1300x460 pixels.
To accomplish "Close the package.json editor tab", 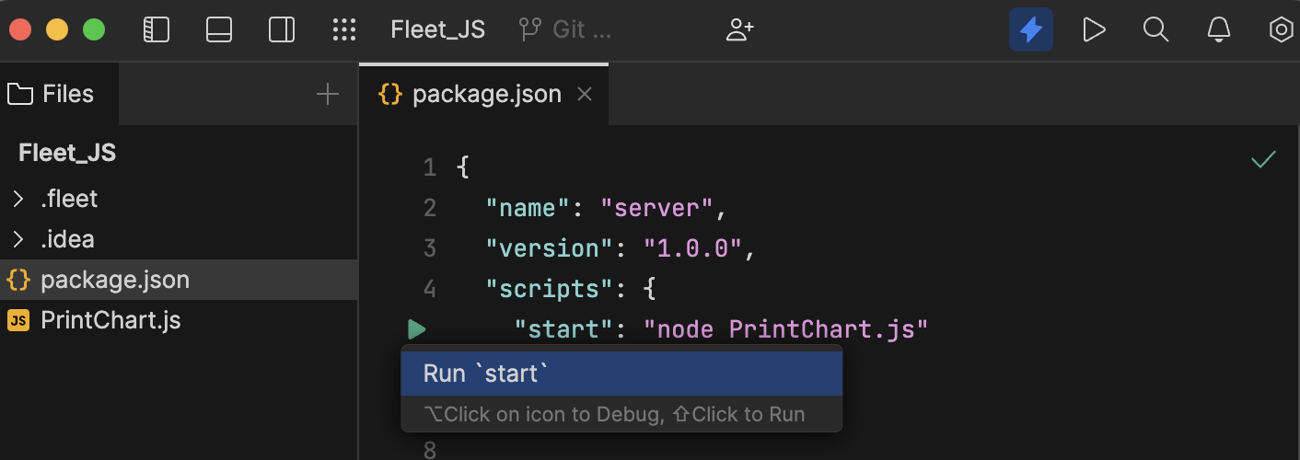I will coord(584,95).
